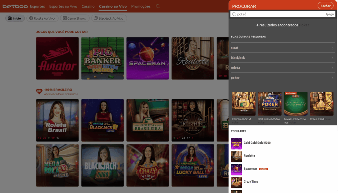Open Three Card Poker result thumbnail
Image resolution: width=338 pixels, height=193 pixels.
(322, 103)
